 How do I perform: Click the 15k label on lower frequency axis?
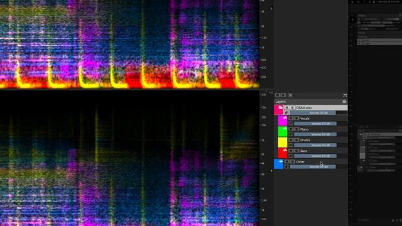(263, 107)
